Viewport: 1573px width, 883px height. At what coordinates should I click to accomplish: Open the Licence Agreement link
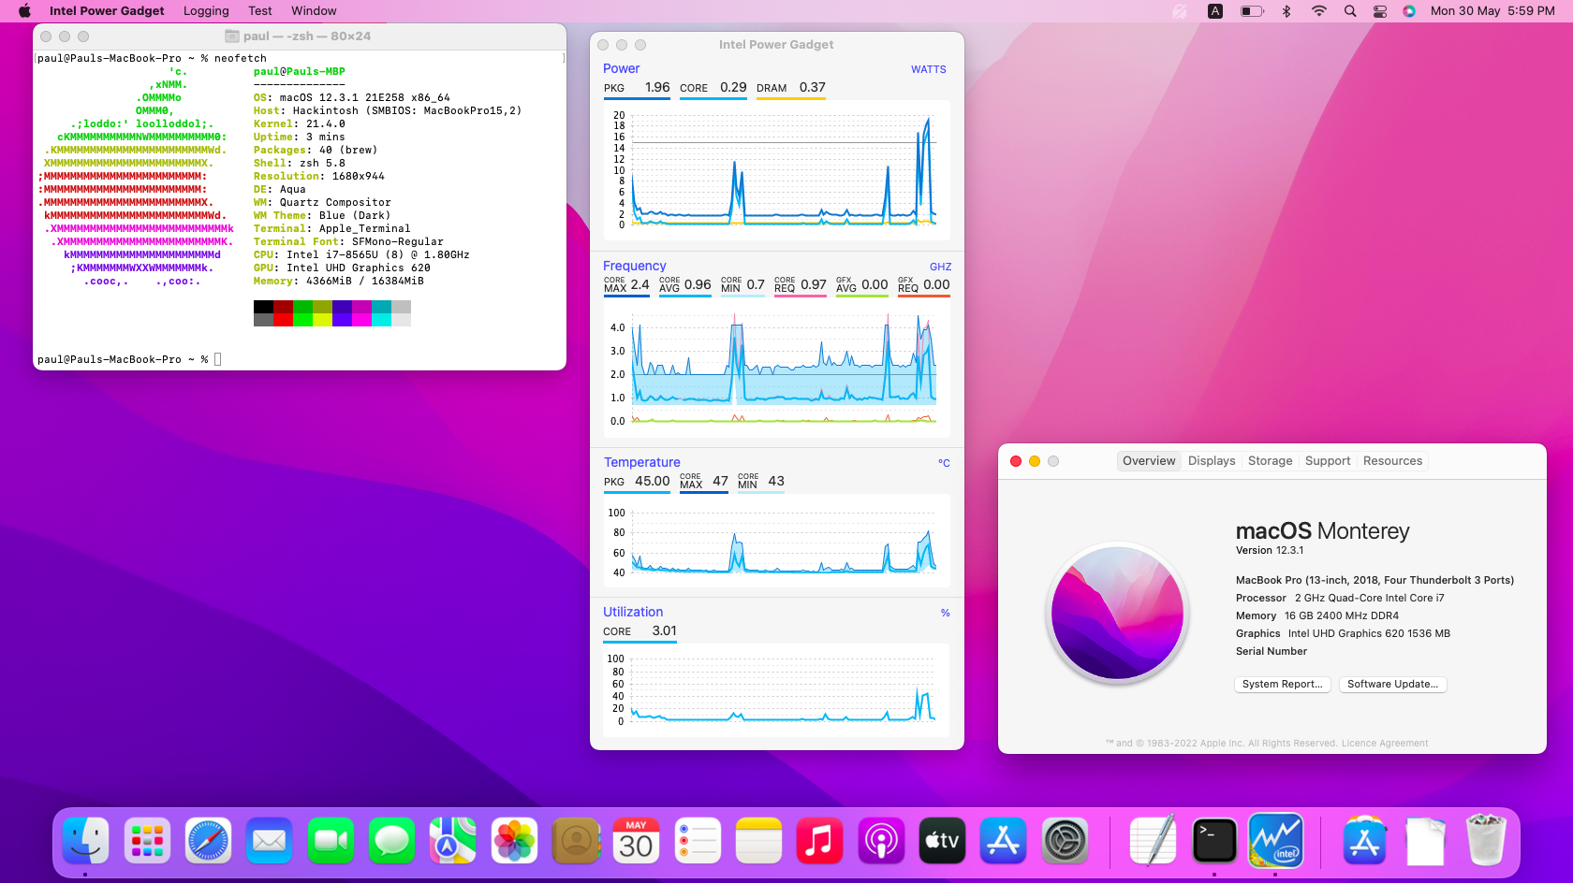coord(1385,744)
